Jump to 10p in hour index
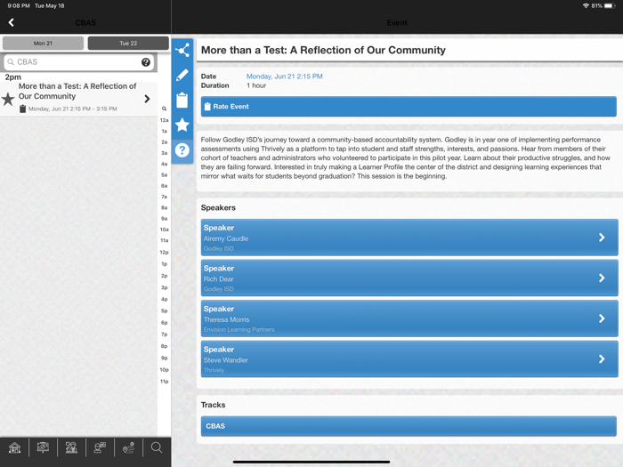The image size is (623, 467). 164,370
